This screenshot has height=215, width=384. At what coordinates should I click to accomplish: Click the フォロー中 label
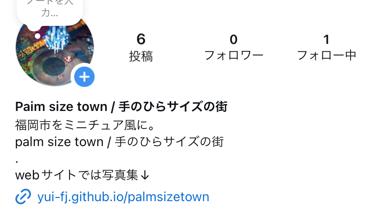(x=326, y=55)
